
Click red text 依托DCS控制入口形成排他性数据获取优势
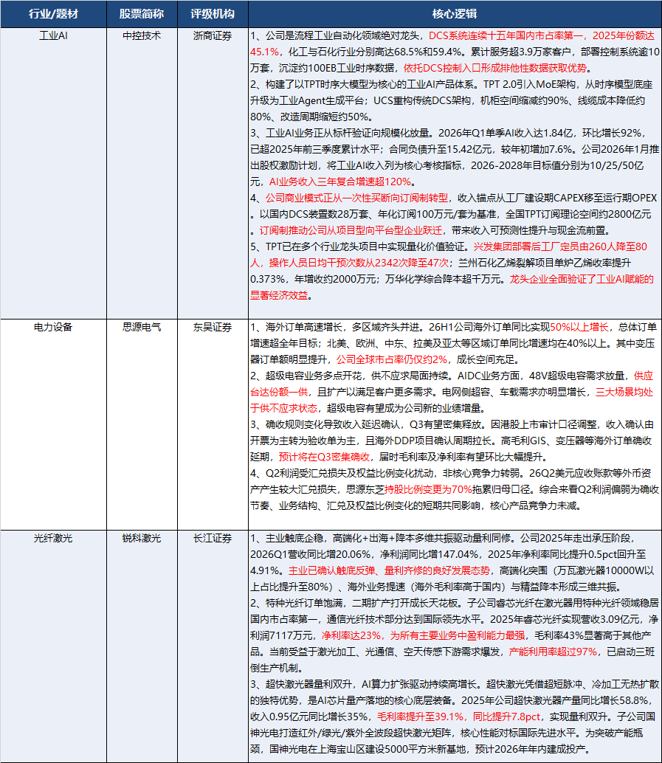[495, 68]
